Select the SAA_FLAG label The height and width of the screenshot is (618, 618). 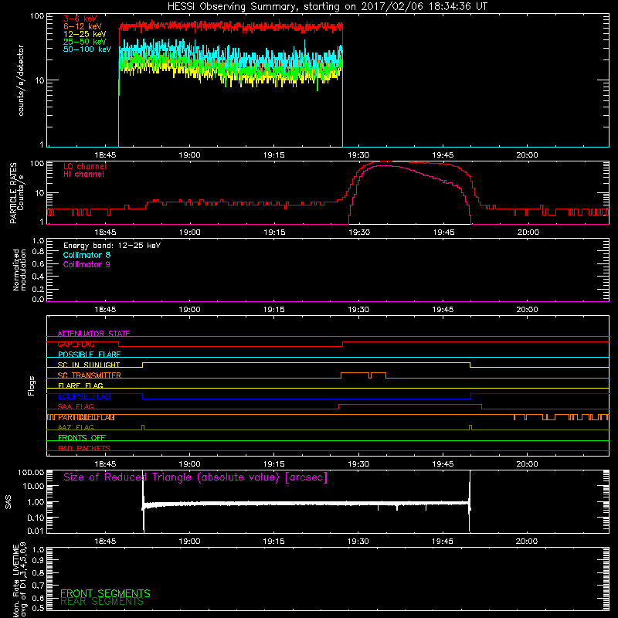[76, 406]
